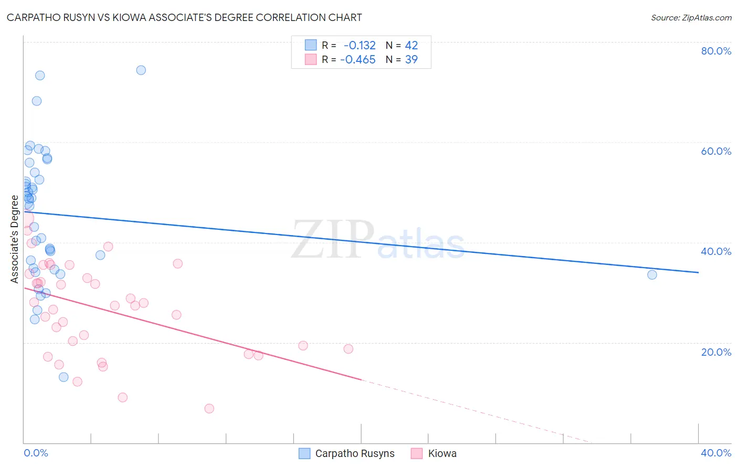This screenshot has height=468, width=738.
Task: Click the pink R = -0.465 swatch
Action: pyautogui.click(x=311, y=59)
